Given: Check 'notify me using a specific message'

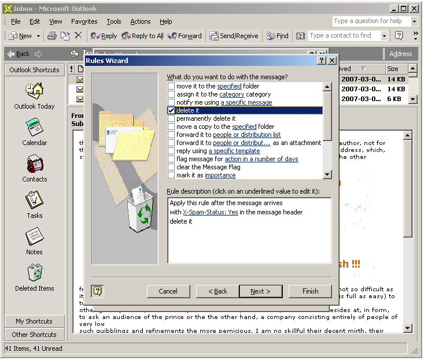Looking at the screenshot, I should tap(171, 102).
